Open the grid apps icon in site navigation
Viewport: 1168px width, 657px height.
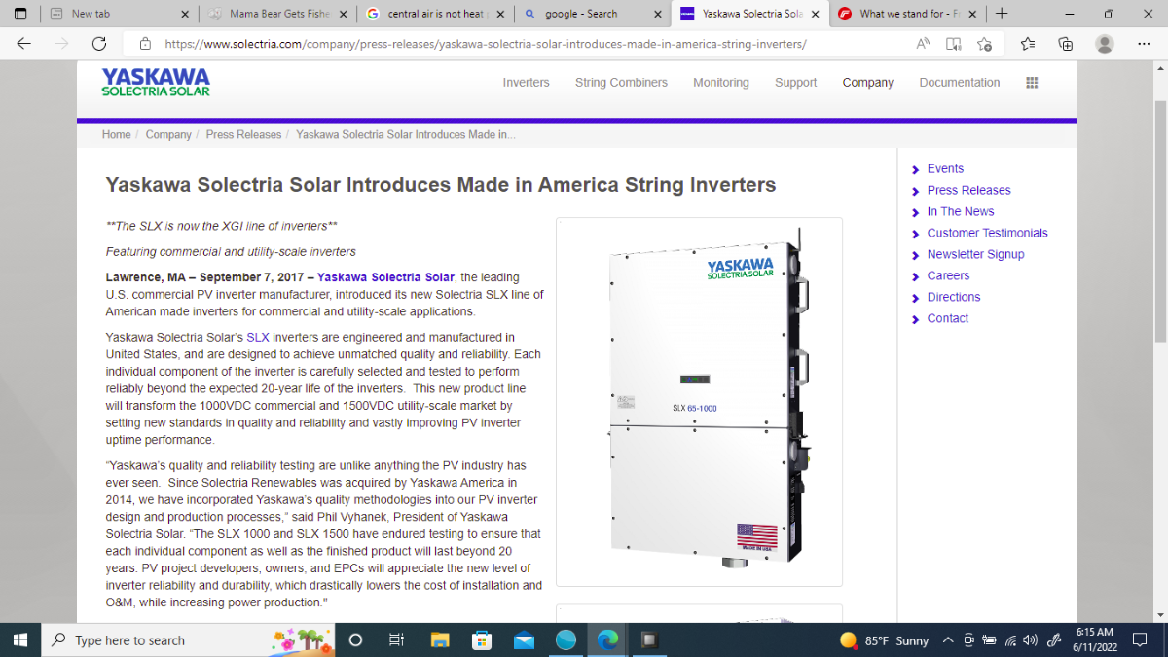coord(1032,83)
